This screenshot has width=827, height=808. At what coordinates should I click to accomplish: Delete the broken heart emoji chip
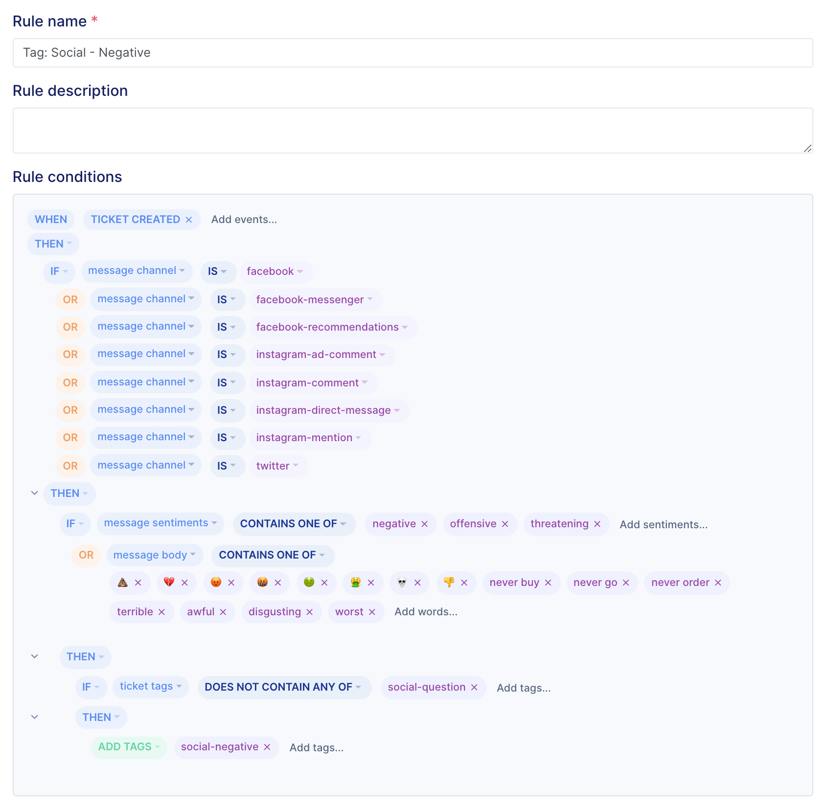click(184, 583)
